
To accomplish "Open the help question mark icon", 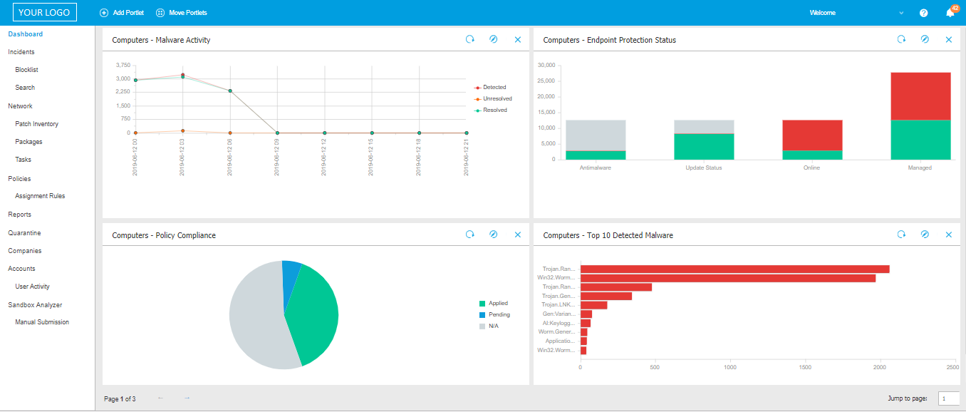I will 924,13.
